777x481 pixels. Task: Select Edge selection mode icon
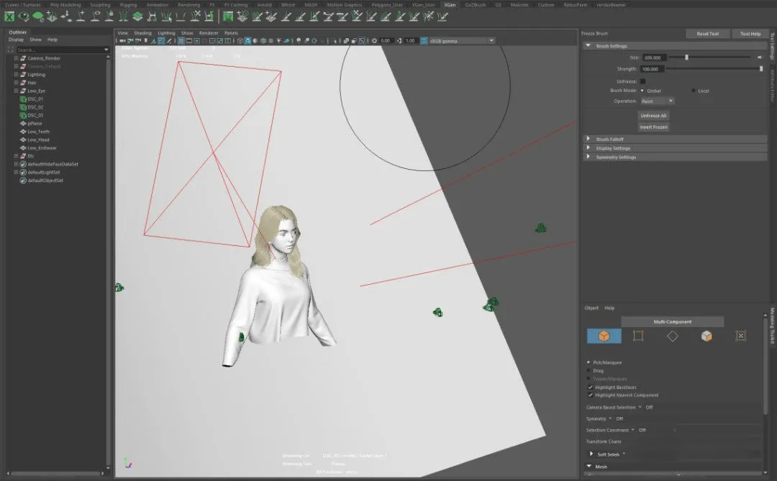pos(672,336)
